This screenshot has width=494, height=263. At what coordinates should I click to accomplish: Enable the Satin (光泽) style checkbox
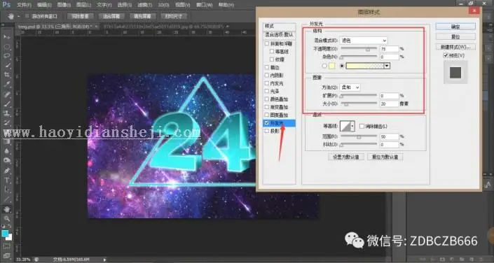click(267, 91)
